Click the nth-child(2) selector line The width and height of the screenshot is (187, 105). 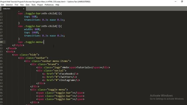pos(40,13)
